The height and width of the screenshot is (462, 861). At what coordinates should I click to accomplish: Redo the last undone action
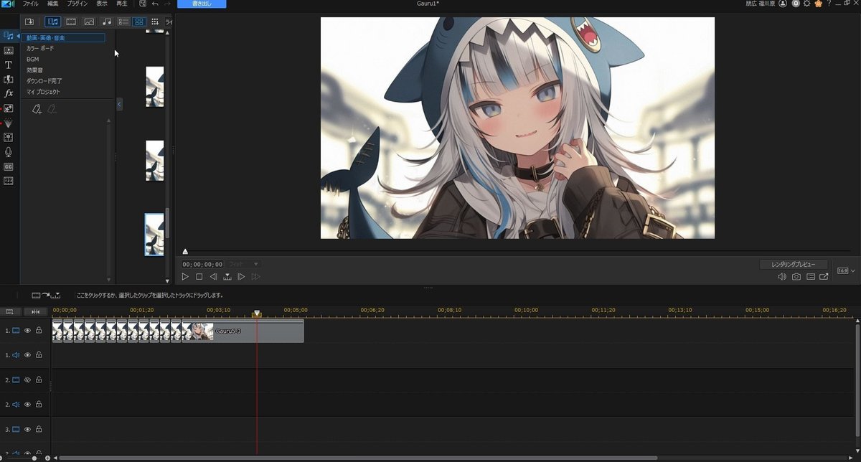167,4
